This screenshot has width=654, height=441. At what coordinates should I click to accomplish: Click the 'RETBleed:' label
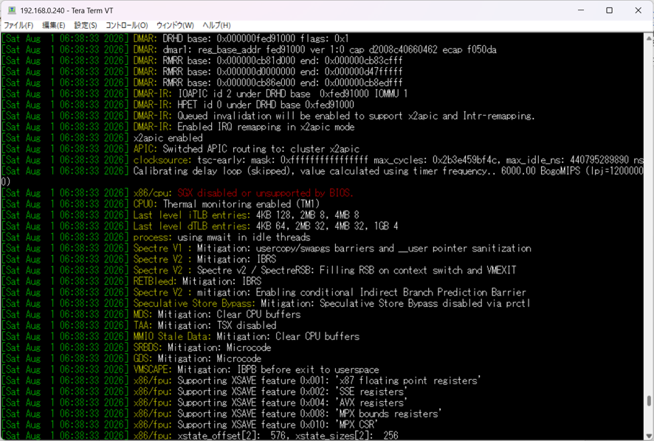(155, 281)
